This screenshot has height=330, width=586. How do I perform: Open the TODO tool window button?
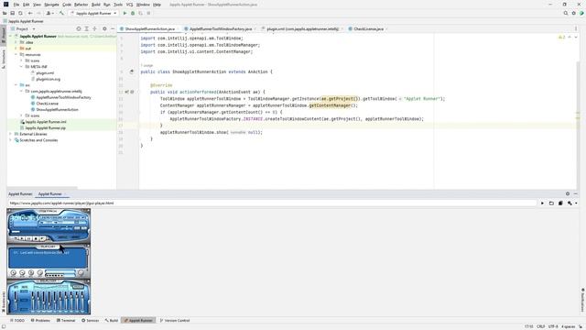click(17, 321)
